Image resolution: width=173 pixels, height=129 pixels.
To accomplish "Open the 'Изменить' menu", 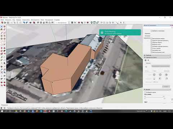I will coord(8,20).
